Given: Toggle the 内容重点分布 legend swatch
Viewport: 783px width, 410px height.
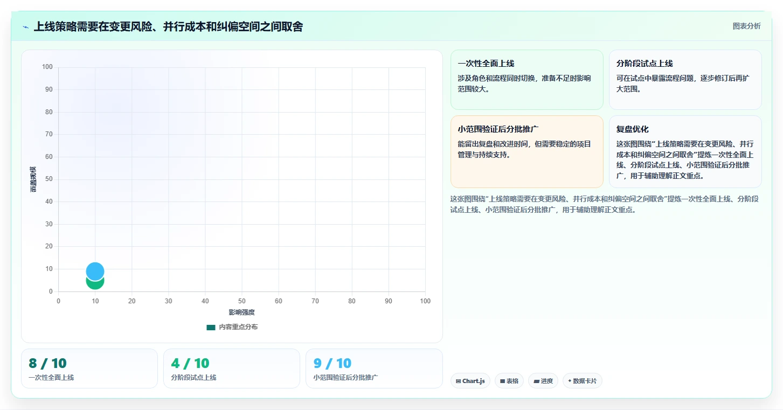Looking at the screenshot, I should [211, 327].
